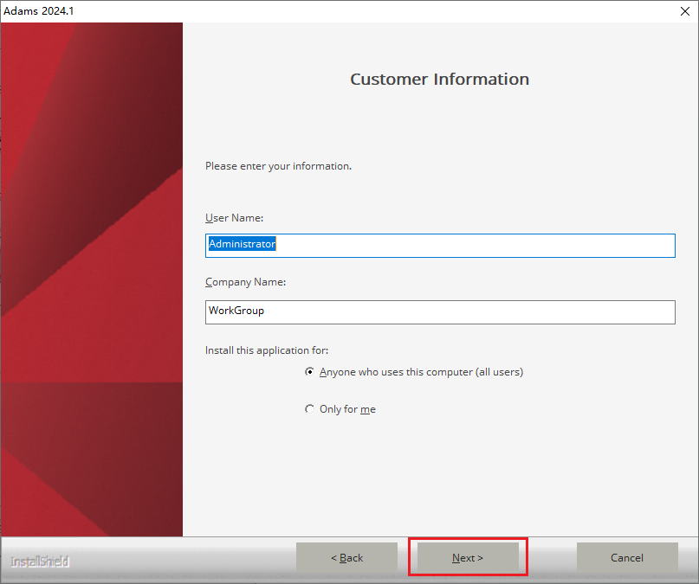Click the Company Name field
The width and height of the screenshot is (699, 584).
click(x=440, y=312)
